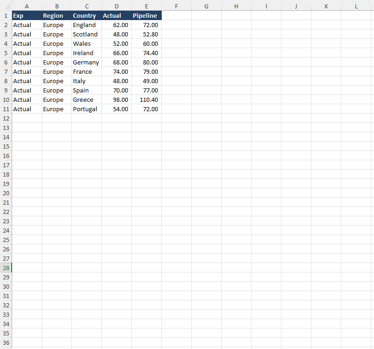The image size is (374, 349).
Task: Click the 74.00 Actual value for France
Action: [x=116, y=72]
